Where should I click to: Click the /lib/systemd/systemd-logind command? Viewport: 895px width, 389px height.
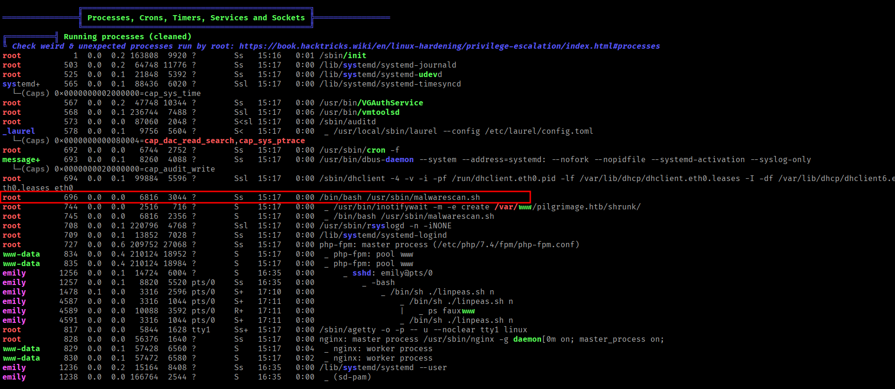pos(383,235)
